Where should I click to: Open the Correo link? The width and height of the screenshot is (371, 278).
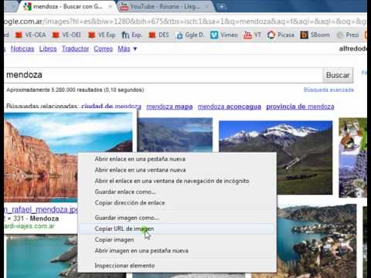(x=103, y=49)
